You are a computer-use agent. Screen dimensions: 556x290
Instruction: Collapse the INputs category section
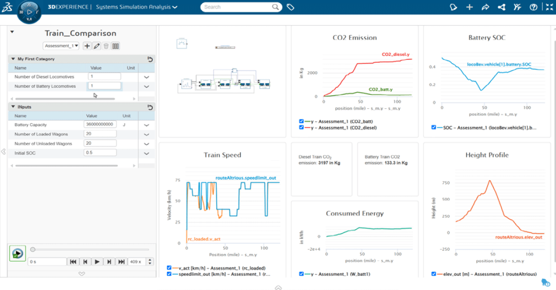(13, 106)
